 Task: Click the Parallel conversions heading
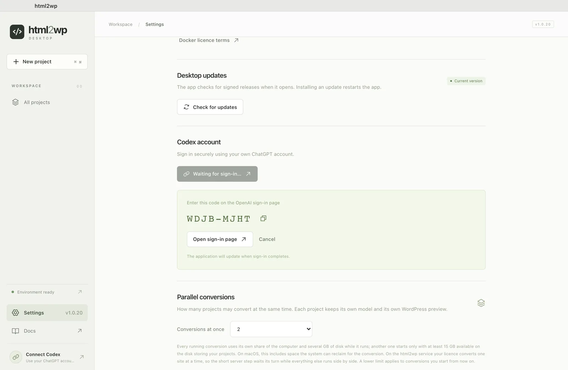click(x=206, y=297)
